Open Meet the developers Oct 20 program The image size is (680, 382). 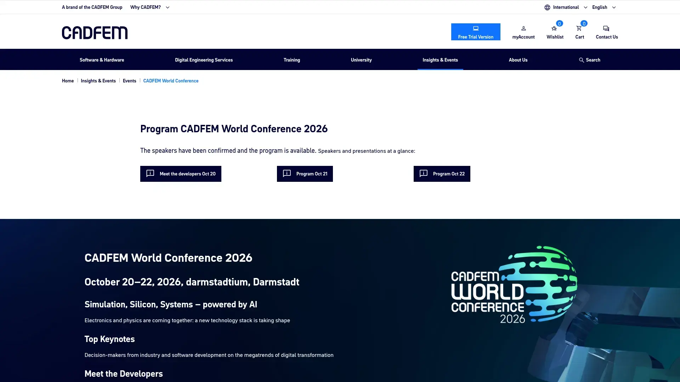click(x=181, y=174)
